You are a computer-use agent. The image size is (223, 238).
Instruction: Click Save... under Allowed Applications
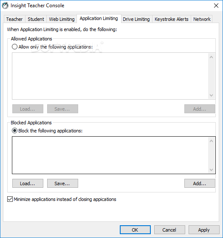62,109
